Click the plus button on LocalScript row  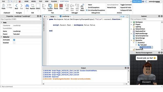coord(152,47)
